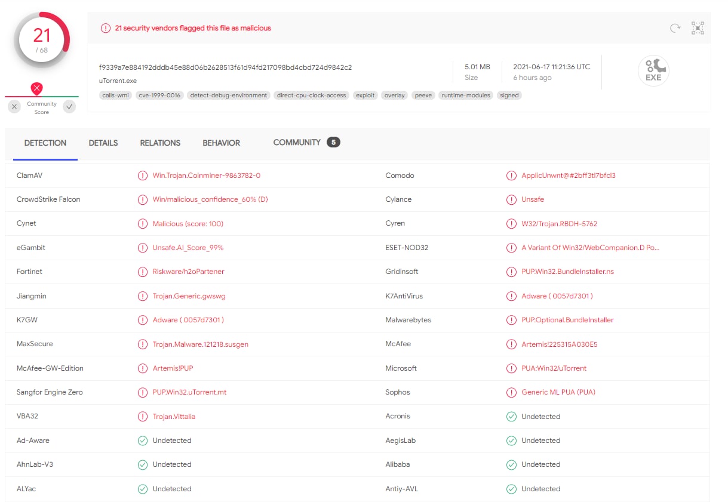This screenshot has height=502, width=728.
Task: Click the cve-1999-0016 tag
Action: [x=160, y=96]
